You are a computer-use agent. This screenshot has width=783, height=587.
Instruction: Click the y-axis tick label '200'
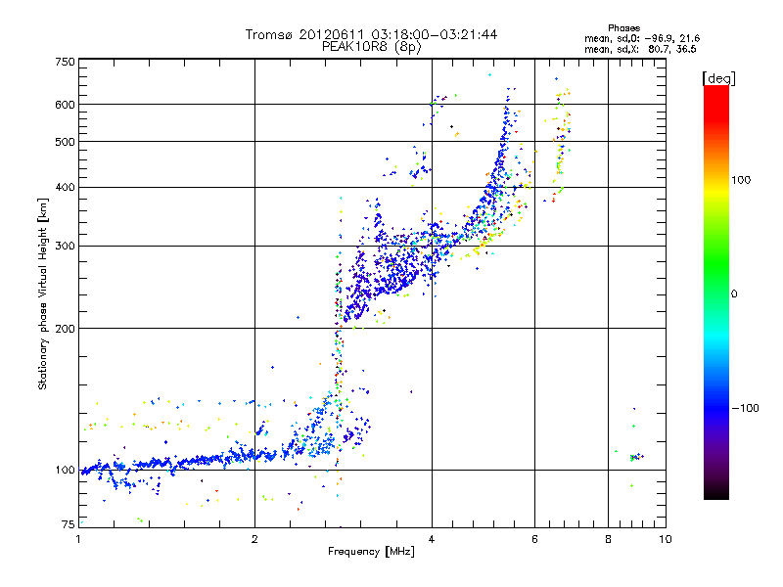point(65,329)
